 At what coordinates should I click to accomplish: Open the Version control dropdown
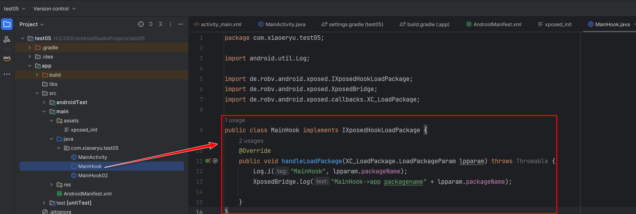(54, 9)
